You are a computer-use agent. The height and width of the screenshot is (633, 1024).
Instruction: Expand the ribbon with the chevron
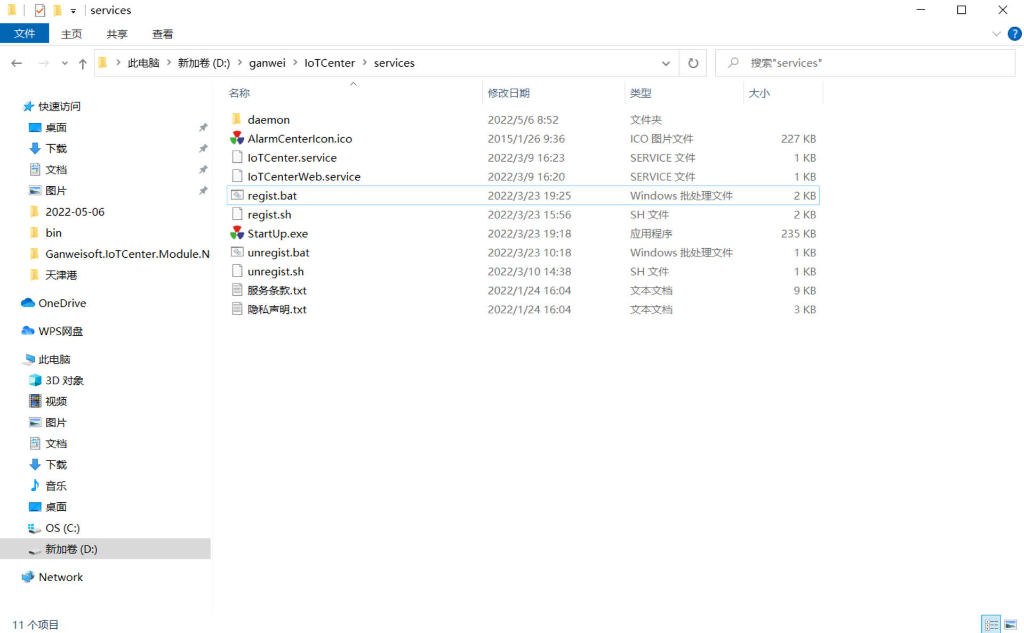pos(996,34)
